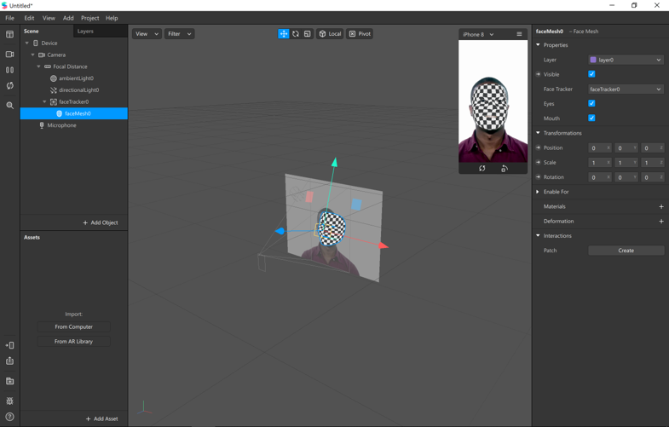Open the iPhone 8 device dropdown

click(x=478, y=34)
